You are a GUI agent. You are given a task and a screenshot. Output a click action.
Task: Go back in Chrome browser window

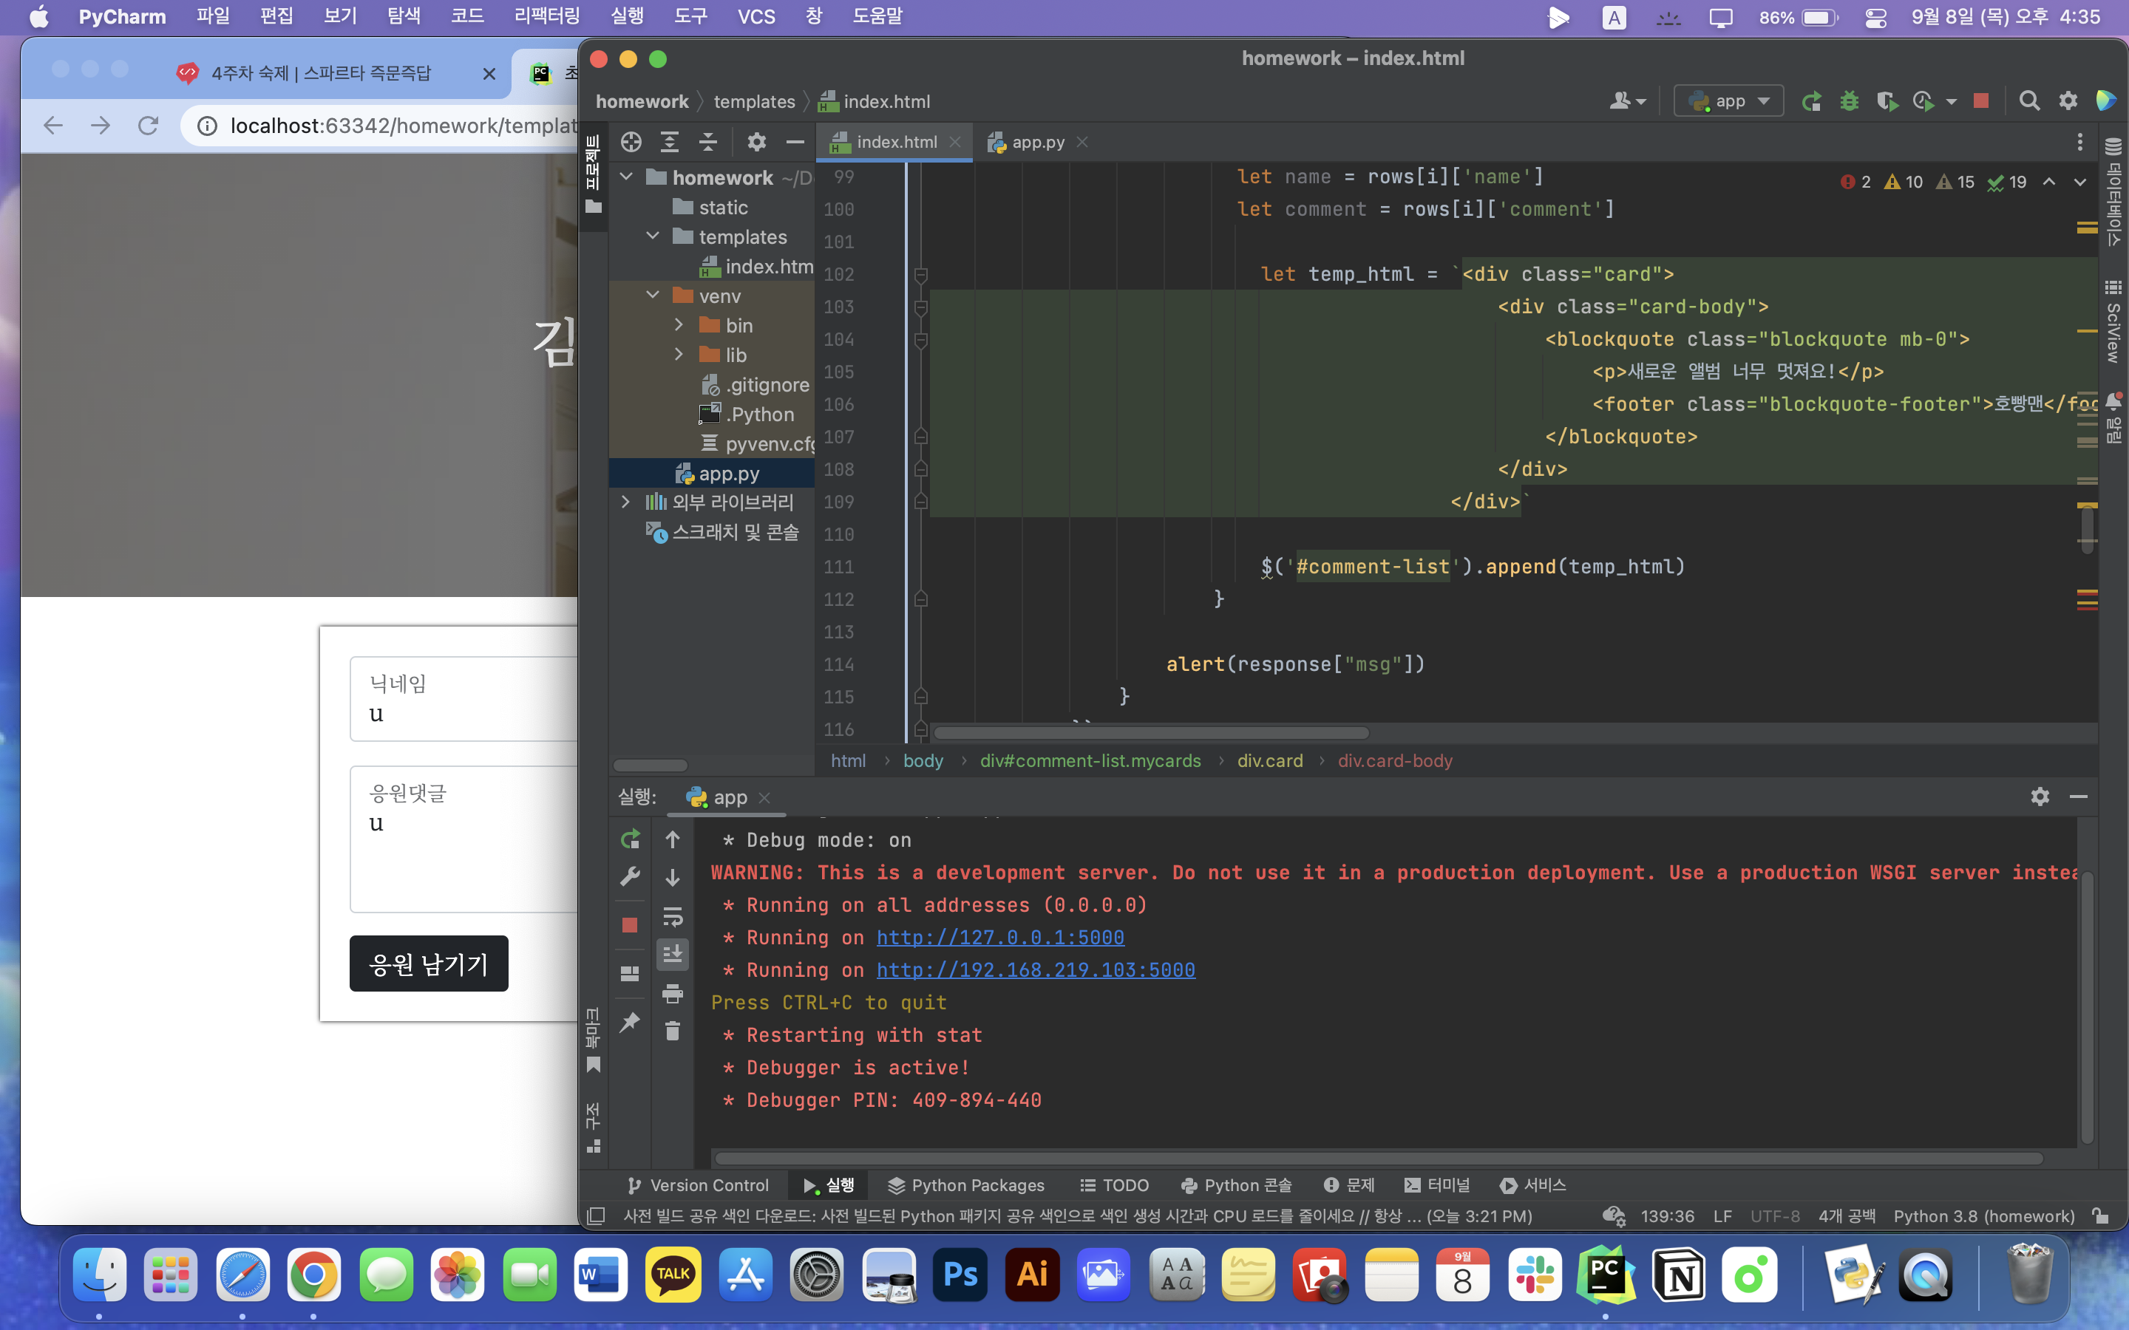[x=52, y=126]
